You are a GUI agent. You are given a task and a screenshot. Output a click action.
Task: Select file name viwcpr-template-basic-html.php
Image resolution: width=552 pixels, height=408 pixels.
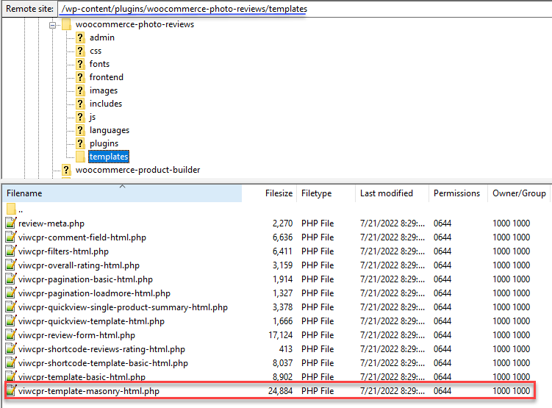pos(82,377)
